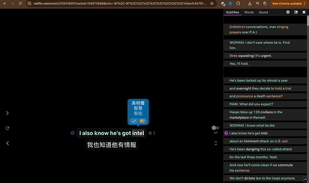Jump to next subtitle with right chevron
This screenshot has height=183, width=309.
(x=7, y=113)
